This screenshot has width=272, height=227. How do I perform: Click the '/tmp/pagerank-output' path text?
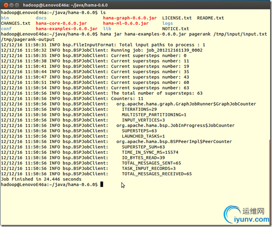coord(28,39)
